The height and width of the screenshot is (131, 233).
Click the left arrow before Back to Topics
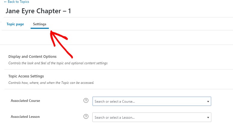pos(5,2)
